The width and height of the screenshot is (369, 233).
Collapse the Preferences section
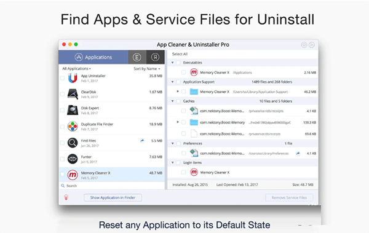(172, 143)
